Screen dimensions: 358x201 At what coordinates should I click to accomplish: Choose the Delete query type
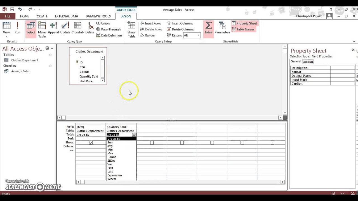pyautogui.click(x=90, y=28)
